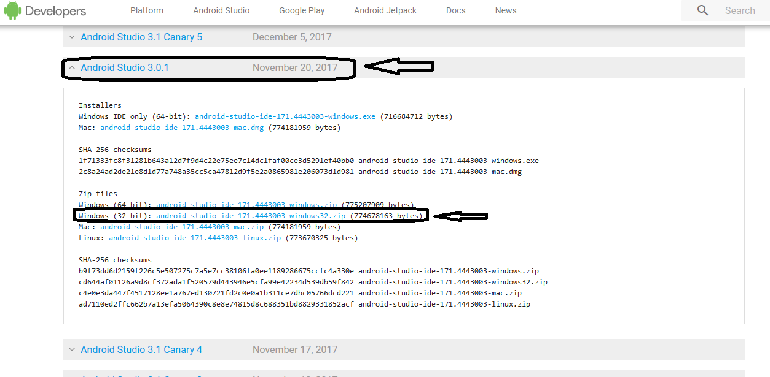This screenshot has height=377, width=770.
Task: Click the search magnifier icon
Action: tap(703, 10)
